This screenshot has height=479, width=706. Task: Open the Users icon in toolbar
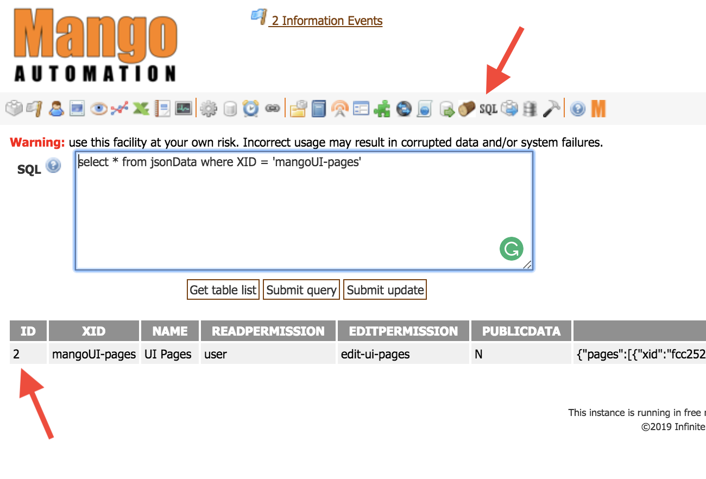56,109
